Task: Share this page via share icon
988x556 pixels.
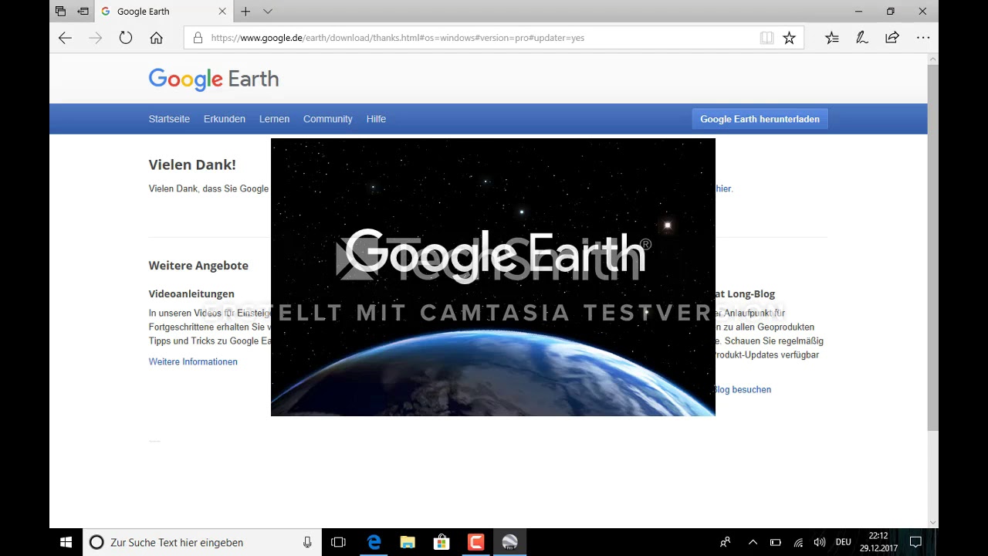Action: click(892, 38)
